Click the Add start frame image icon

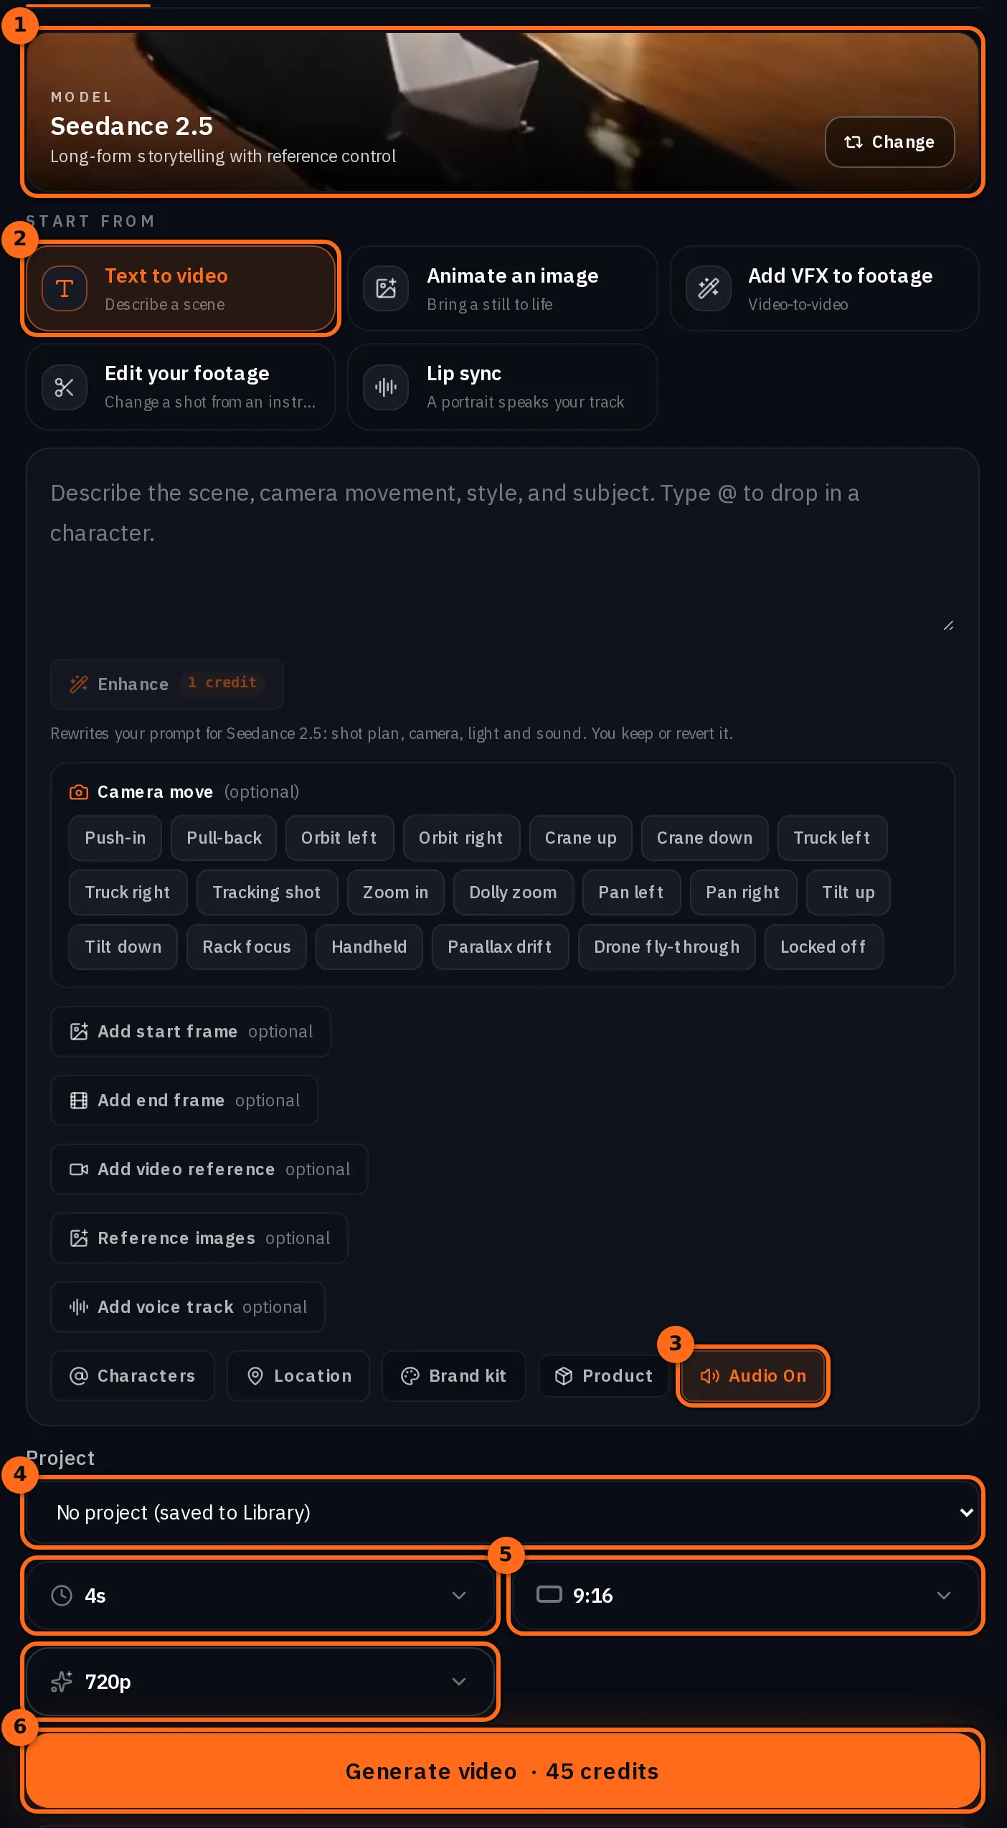point(79,1032)
